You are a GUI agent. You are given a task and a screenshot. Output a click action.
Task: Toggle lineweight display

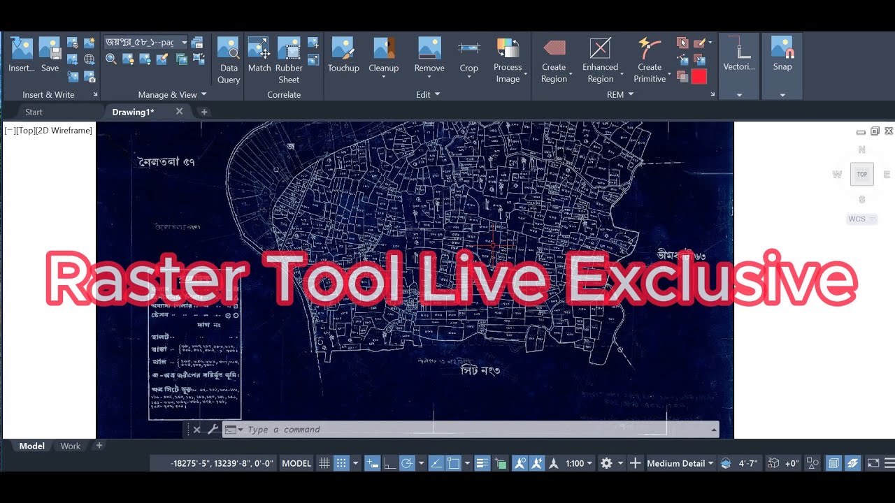point(482,463)
